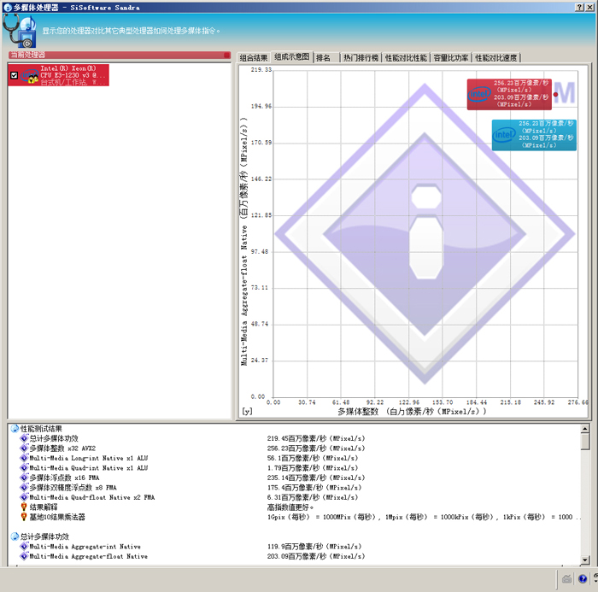Open the 热门排行榜 tab

(361, 57)
